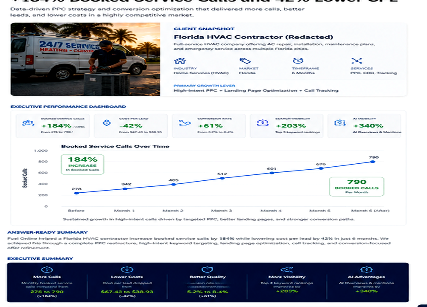
Task: Click the 184% Increase callout box
Action: (82, 164)
